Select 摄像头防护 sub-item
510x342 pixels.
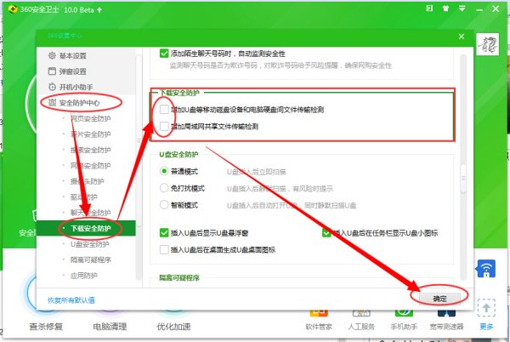[x=88, y=181]
